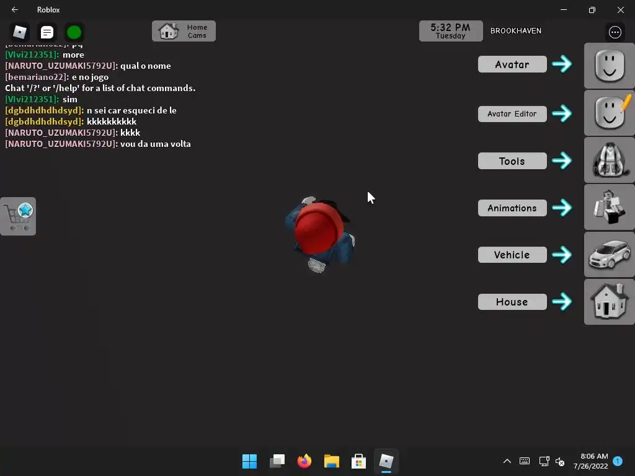Click the green circle status icon
This screenshot has width=635, height=476.
click(x=74, y=32)
